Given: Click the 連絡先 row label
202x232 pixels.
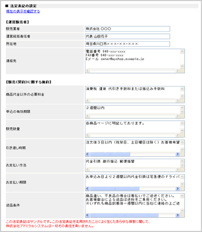Looking at the screenshot, I should (x=11, y=61).
